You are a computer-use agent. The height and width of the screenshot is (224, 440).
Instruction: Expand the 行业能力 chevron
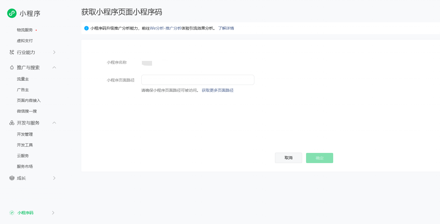54,52
